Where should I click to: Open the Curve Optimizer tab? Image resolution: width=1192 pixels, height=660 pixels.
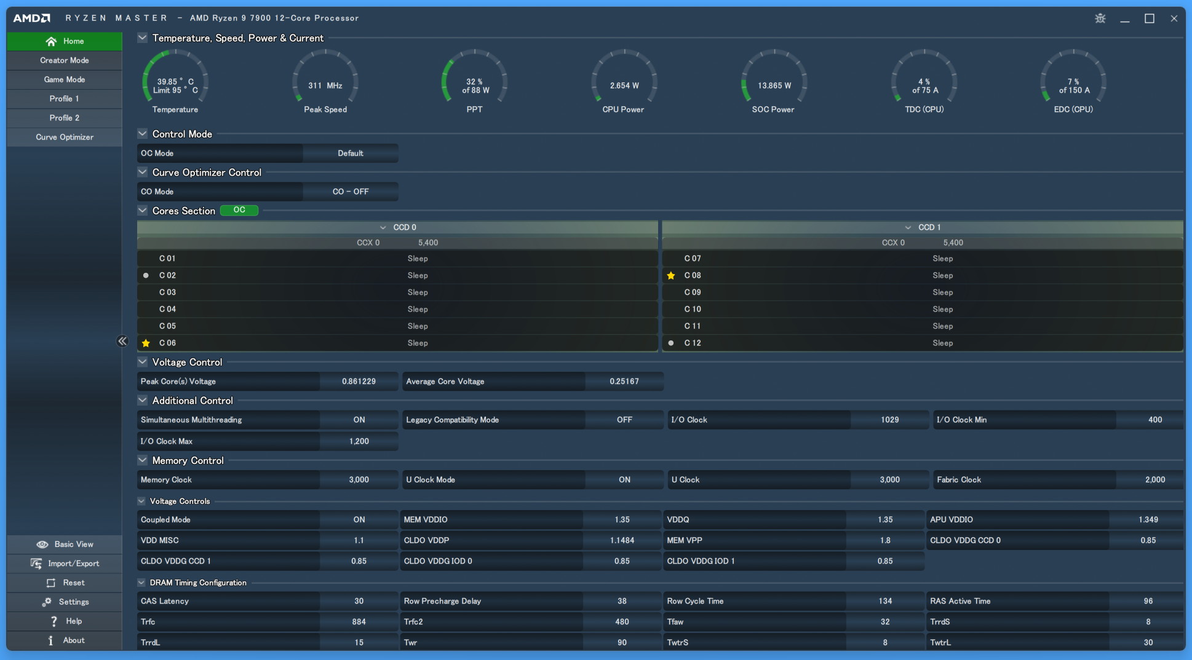65,137
